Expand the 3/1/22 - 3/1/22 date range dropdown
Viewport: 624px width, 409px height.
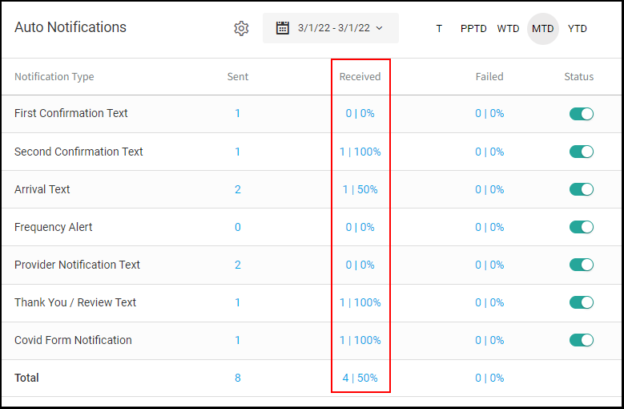pos(330,28)
